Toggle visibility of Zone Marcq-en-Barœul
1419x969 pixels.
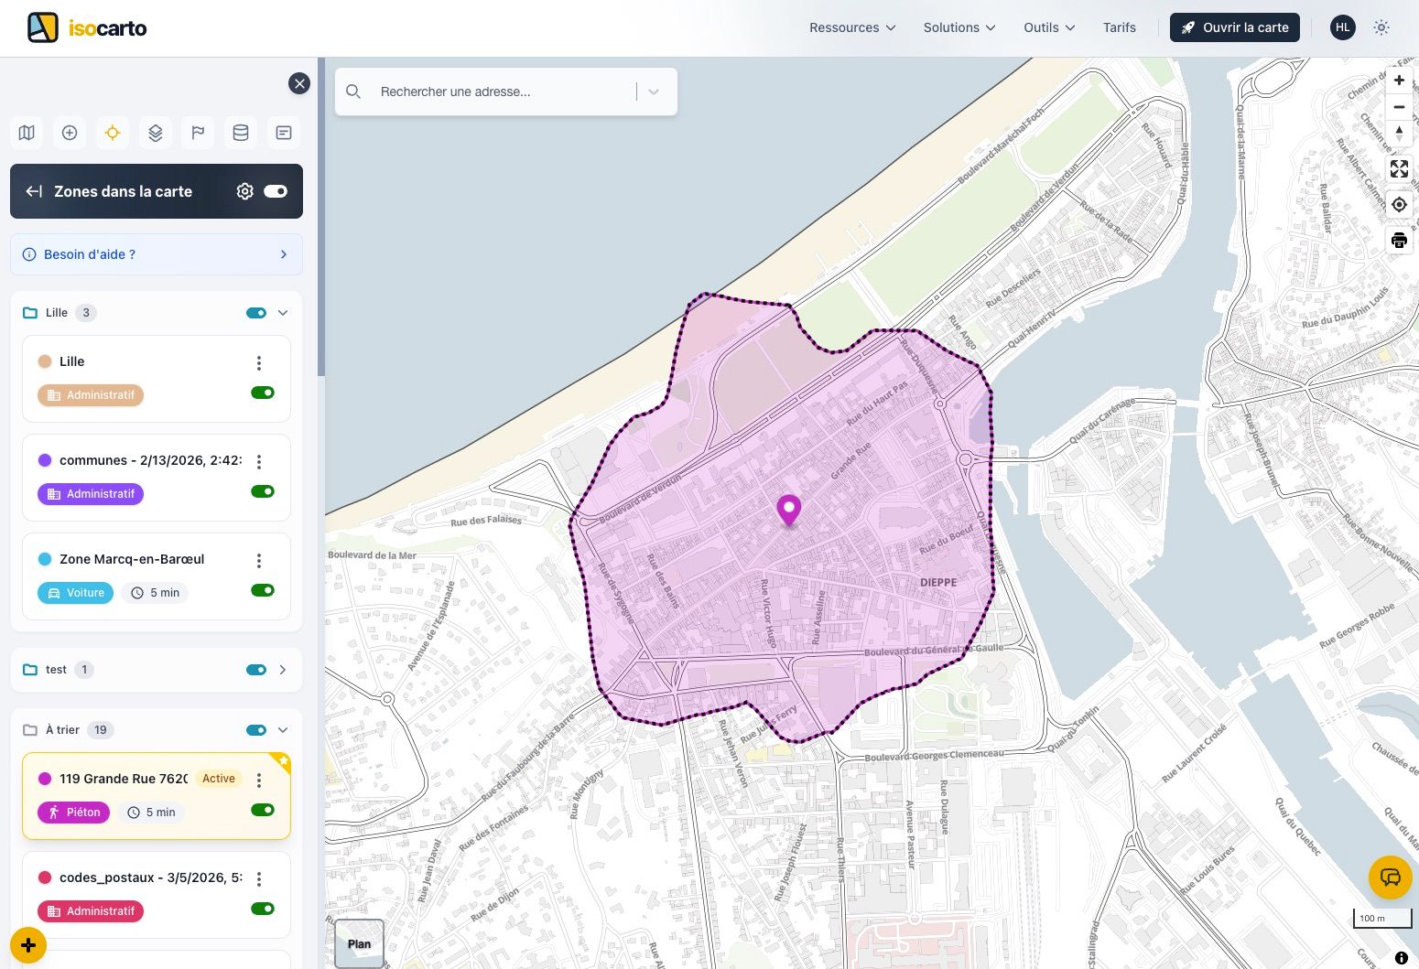click(x=263, y=590)
